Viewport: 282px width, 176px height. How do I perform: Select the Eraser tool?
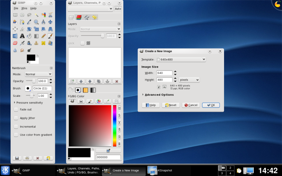coord(15,43)
